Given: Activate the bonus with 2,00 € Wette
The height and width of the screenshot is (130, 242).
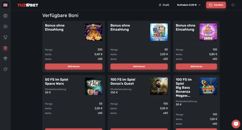Looking at the screenshot, I should (139, 66).
